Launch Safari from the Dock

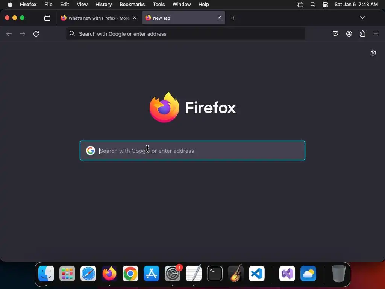click(x=88, y=274)
